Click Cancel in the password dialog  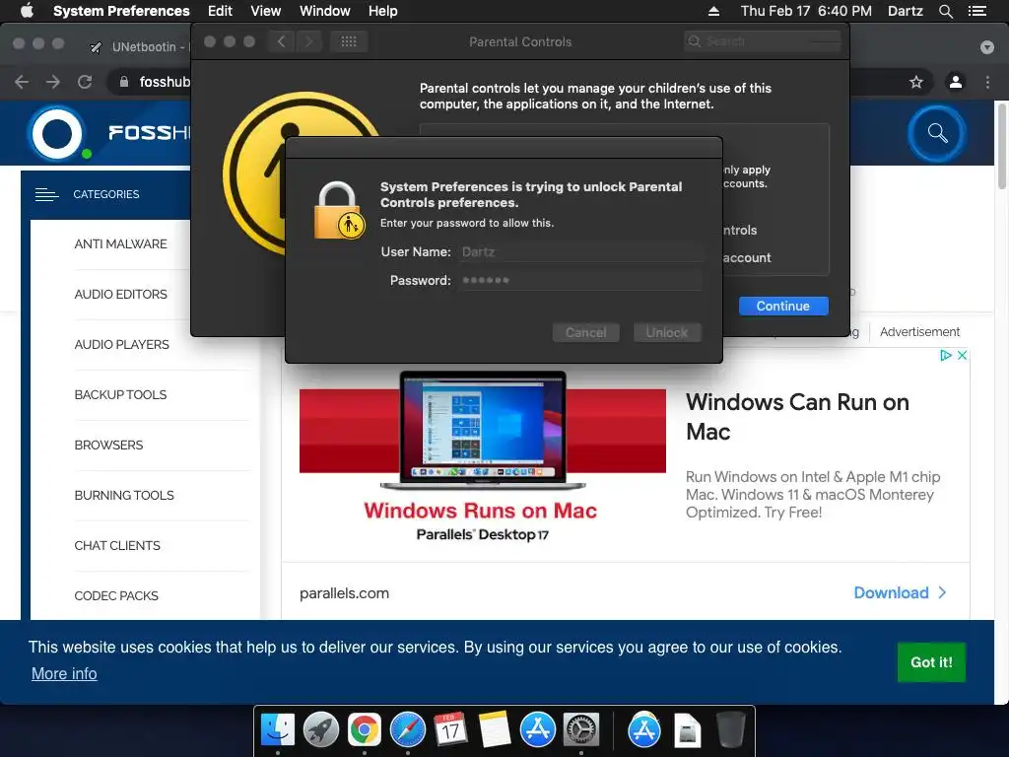tap(585, 333)
